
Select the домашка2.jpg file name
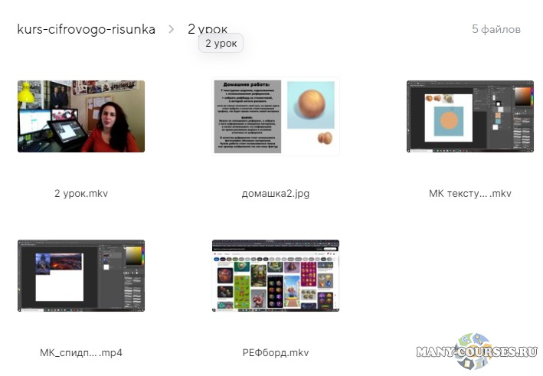click(275, 194)
